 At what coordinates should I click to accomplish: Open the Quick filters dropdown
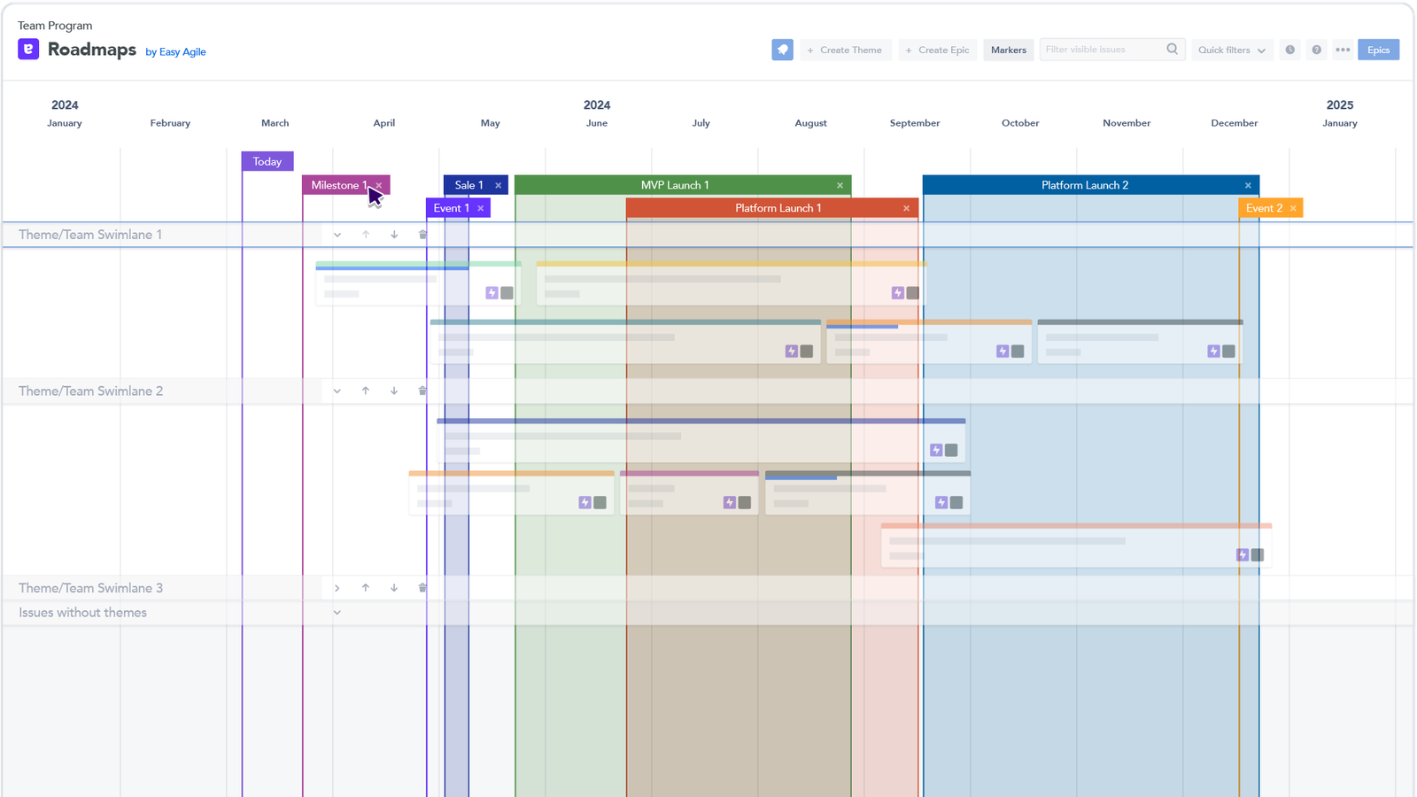1232,50
